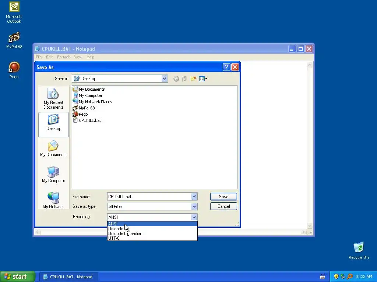This screenshot has width=377, height=282.
Task: Choose My Documents in the places bar
Action: (53, 148)
